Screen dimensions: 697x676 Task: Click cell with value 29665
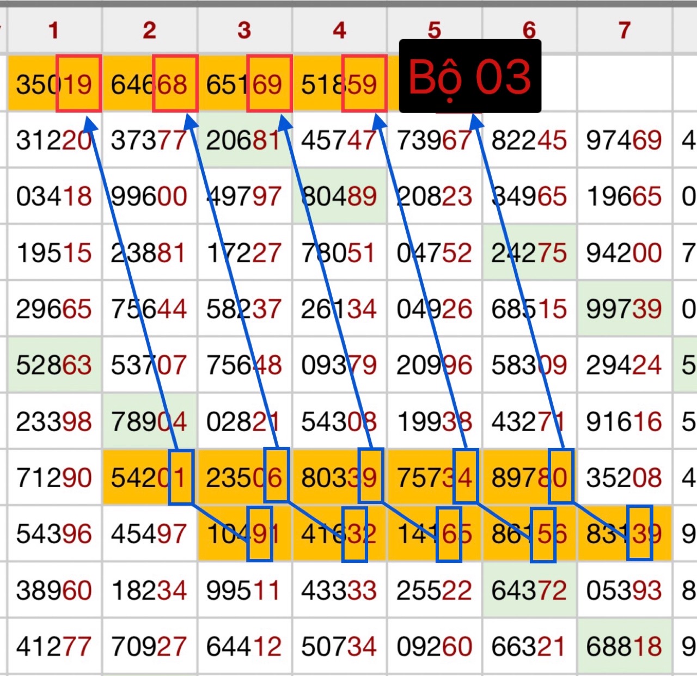click(54, 309)
